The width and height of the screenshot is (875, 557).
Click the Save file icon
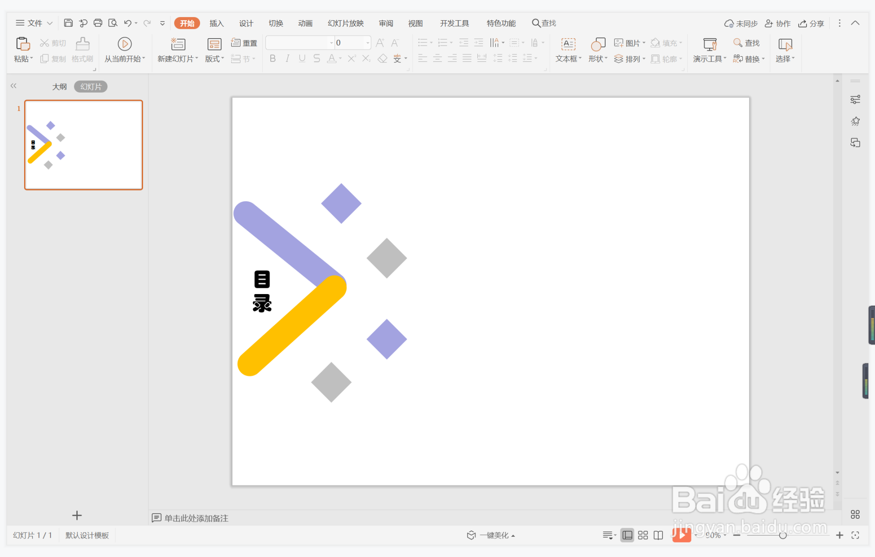(x=68, y=23)
